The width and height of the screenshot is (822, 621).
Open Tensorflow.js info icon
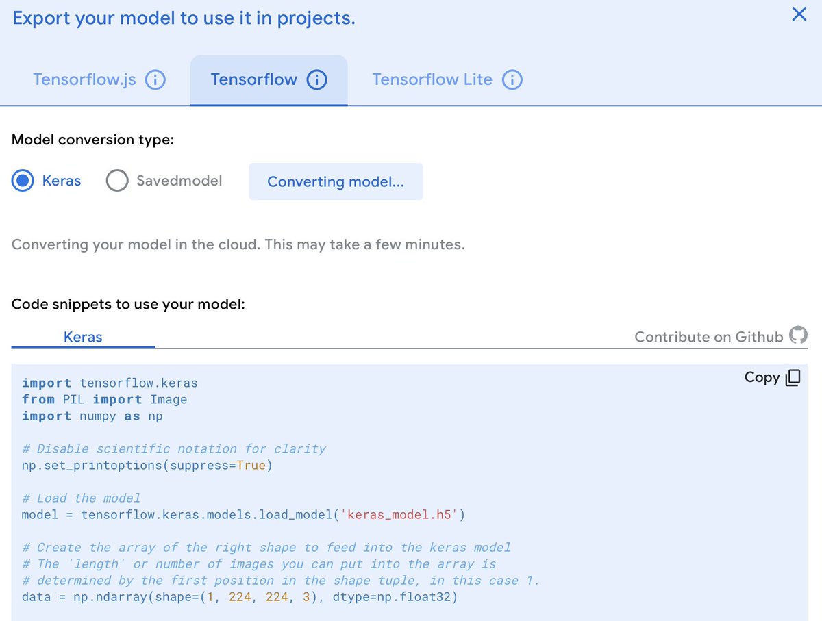(x=155, y=80)
